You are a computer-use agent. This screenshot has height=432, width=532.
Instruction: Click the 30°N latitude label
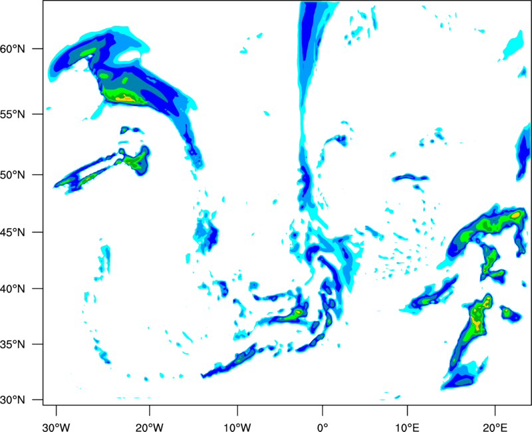13,400
